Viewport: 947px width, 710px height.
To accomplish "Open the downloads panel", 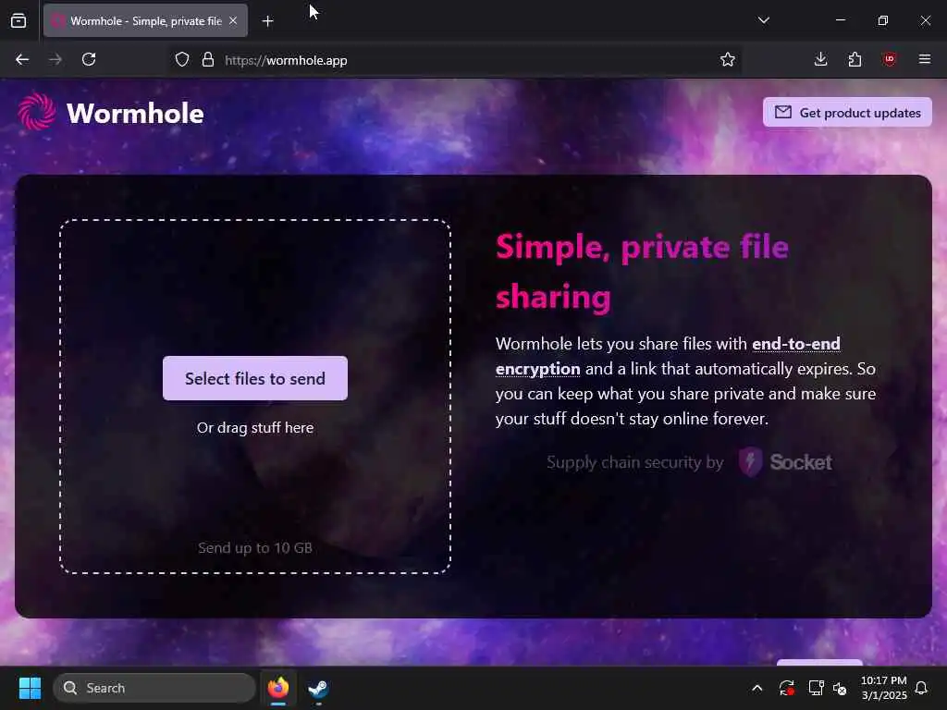I will coord(820,60).
